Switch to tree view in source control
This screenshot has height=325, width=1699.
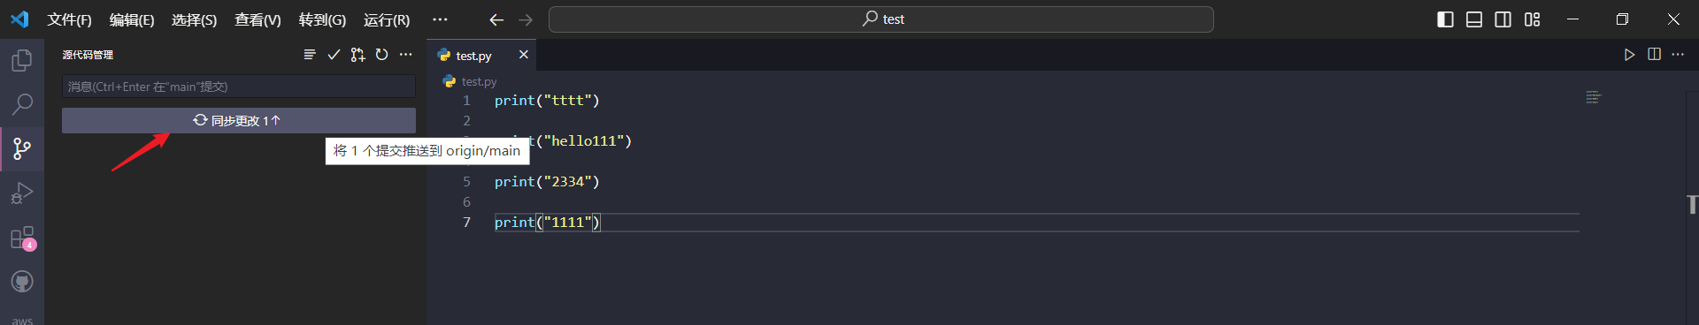(x=310, y=55)
